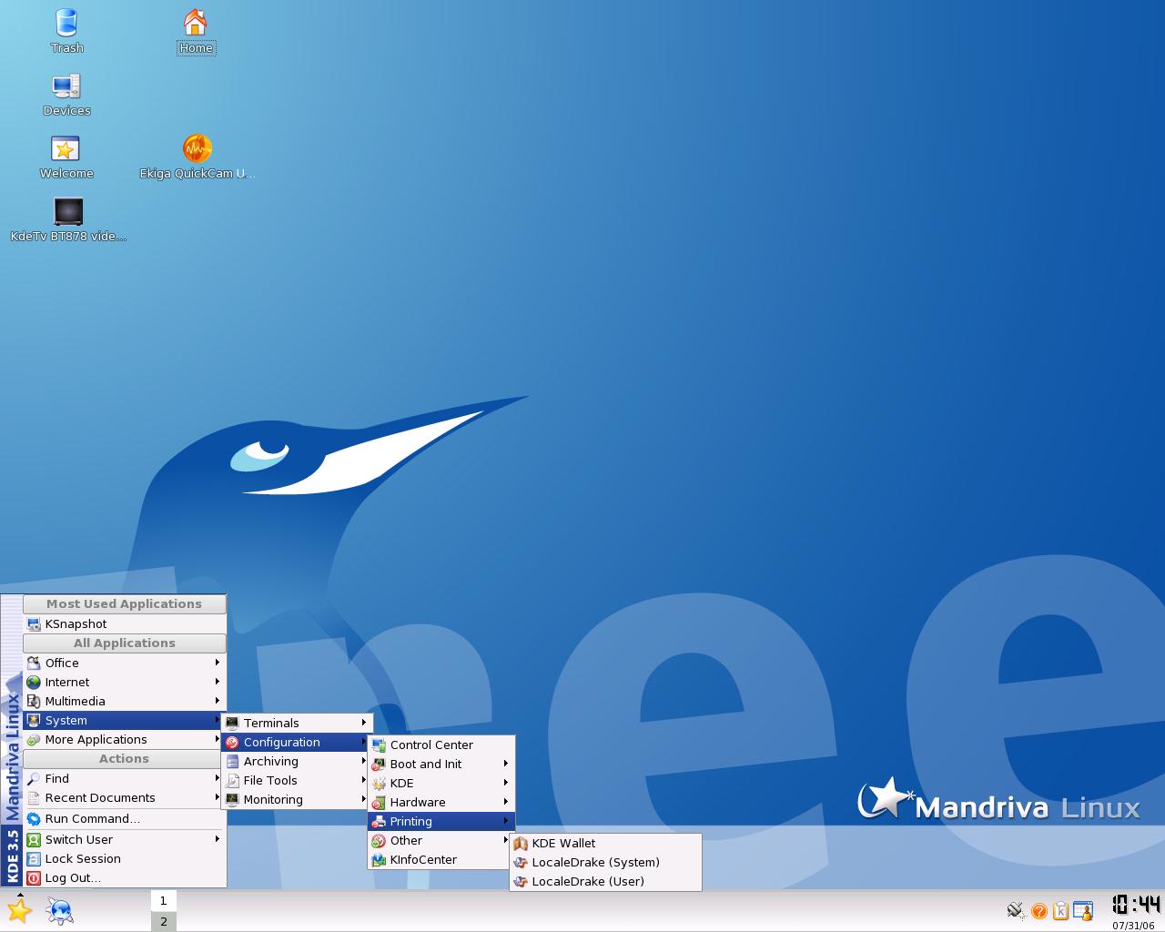This screenshot has width=1165, height=932.
Task: Click the star K menu button
Action: pyautogui.click(x=19, y=910)
